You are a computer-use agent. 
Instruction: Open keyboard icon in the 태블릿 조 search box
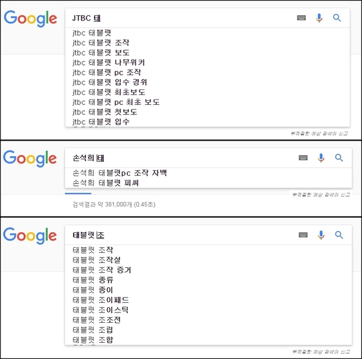303,235
